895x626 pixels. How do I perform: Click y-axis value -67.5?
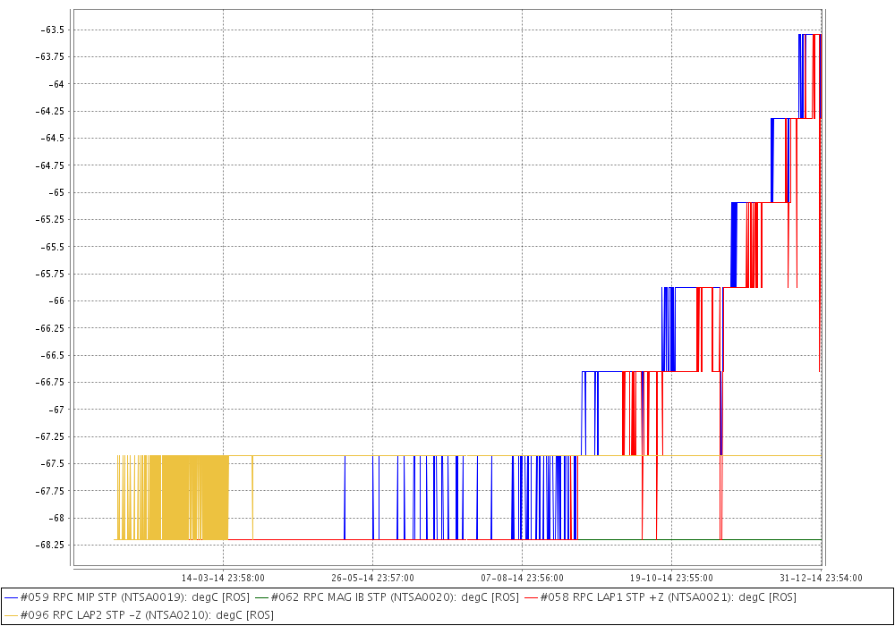pyautogui.click(x=52, y=463)
